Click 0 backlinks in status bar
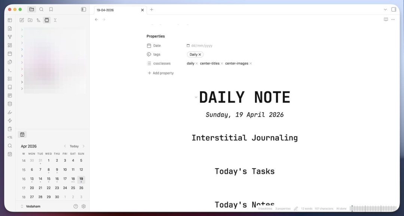404x216 pixels. 265,209
